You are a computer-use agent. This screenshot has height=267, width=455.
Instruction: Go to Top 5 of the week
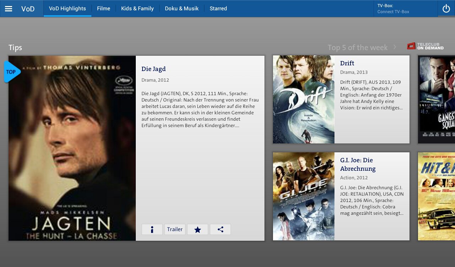(358, 48)
